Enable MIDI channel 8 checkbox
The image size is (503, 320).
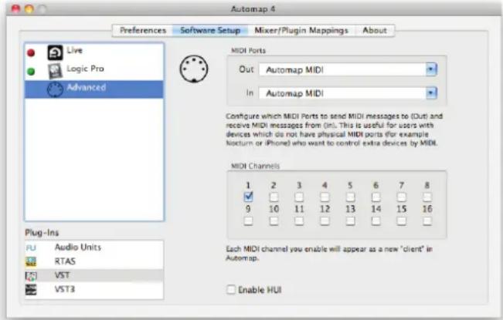coord(427,197)
